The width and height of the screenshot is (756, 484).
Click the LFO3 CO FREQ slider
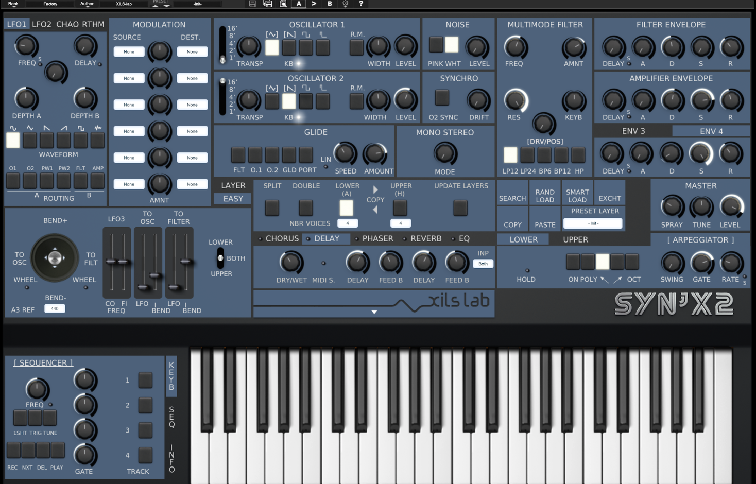[111, 263]
